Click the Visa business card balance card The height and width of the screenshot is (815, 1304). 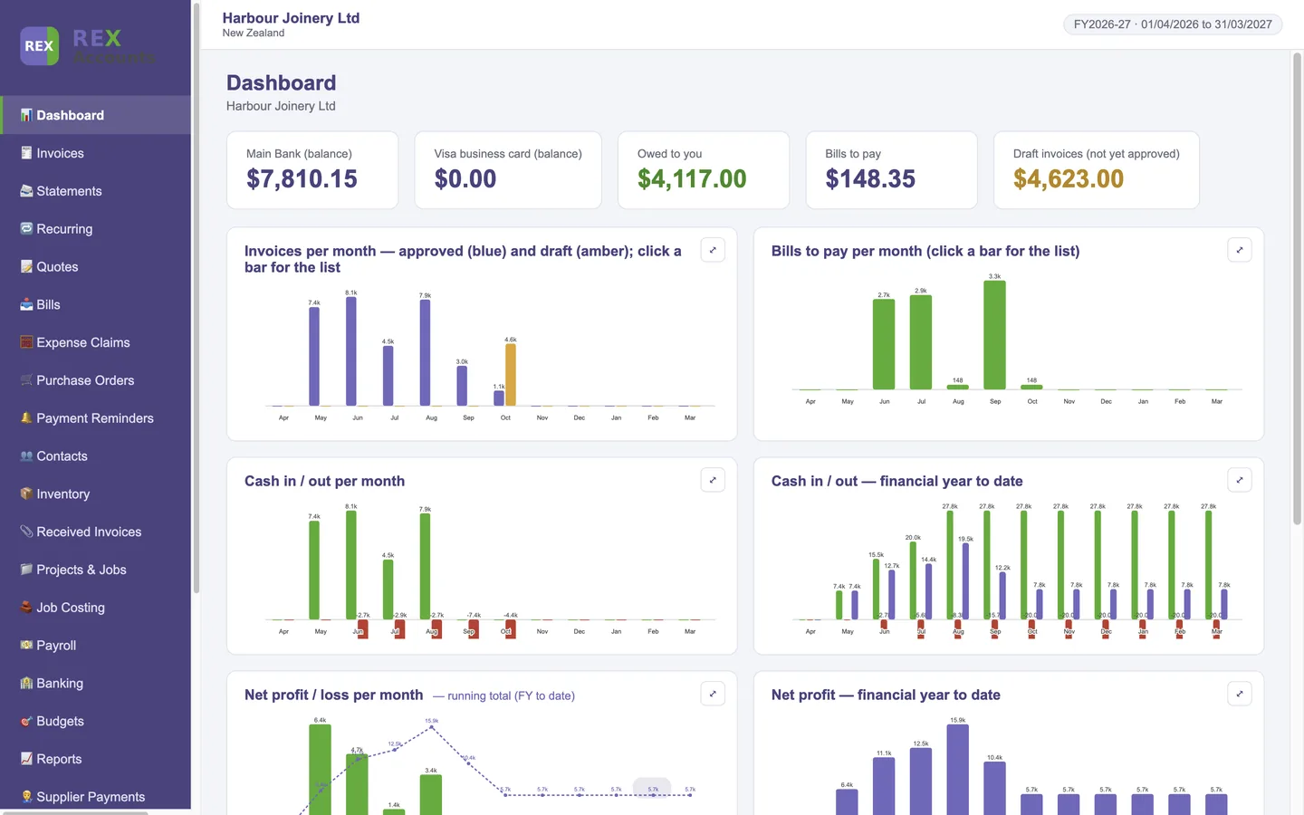pyautogui.click(x=508, y=170)
